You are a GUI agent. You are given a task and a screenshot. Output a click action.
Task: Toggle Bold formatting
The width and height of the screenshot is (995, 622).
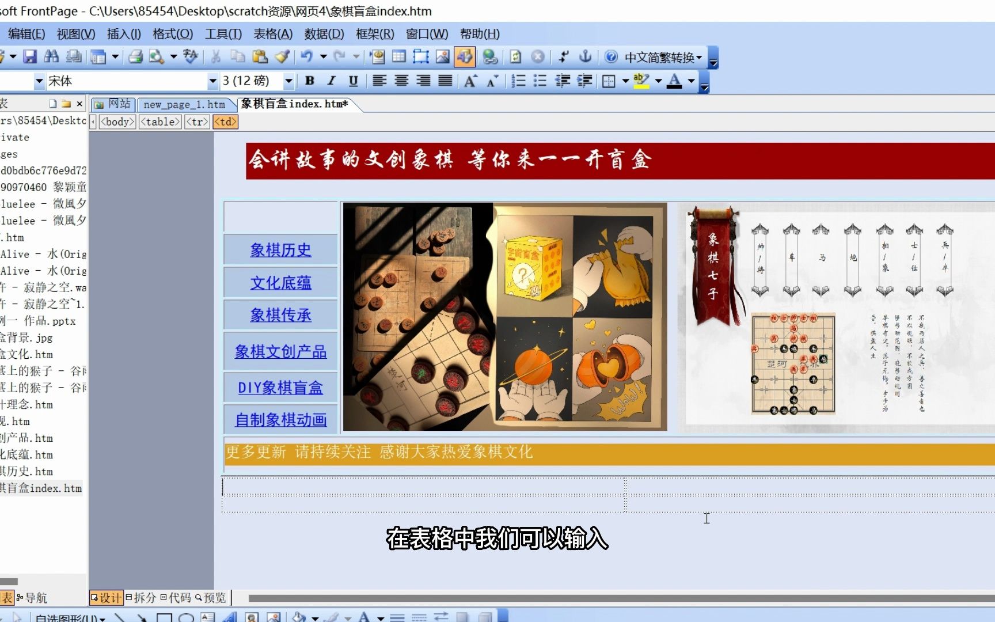(309, 81)
